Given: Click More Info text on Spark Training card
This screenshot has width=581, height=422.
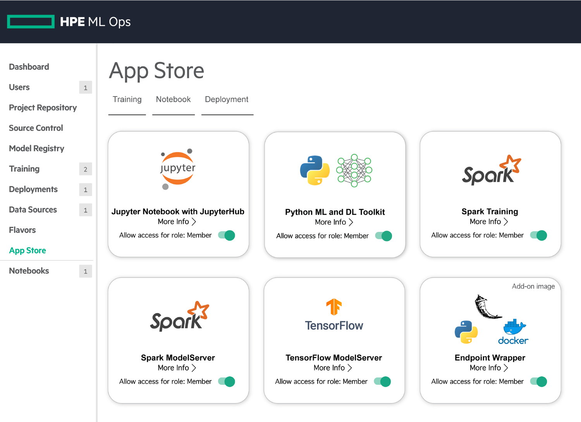Looking at the screenshot, I should pos(485,222).
